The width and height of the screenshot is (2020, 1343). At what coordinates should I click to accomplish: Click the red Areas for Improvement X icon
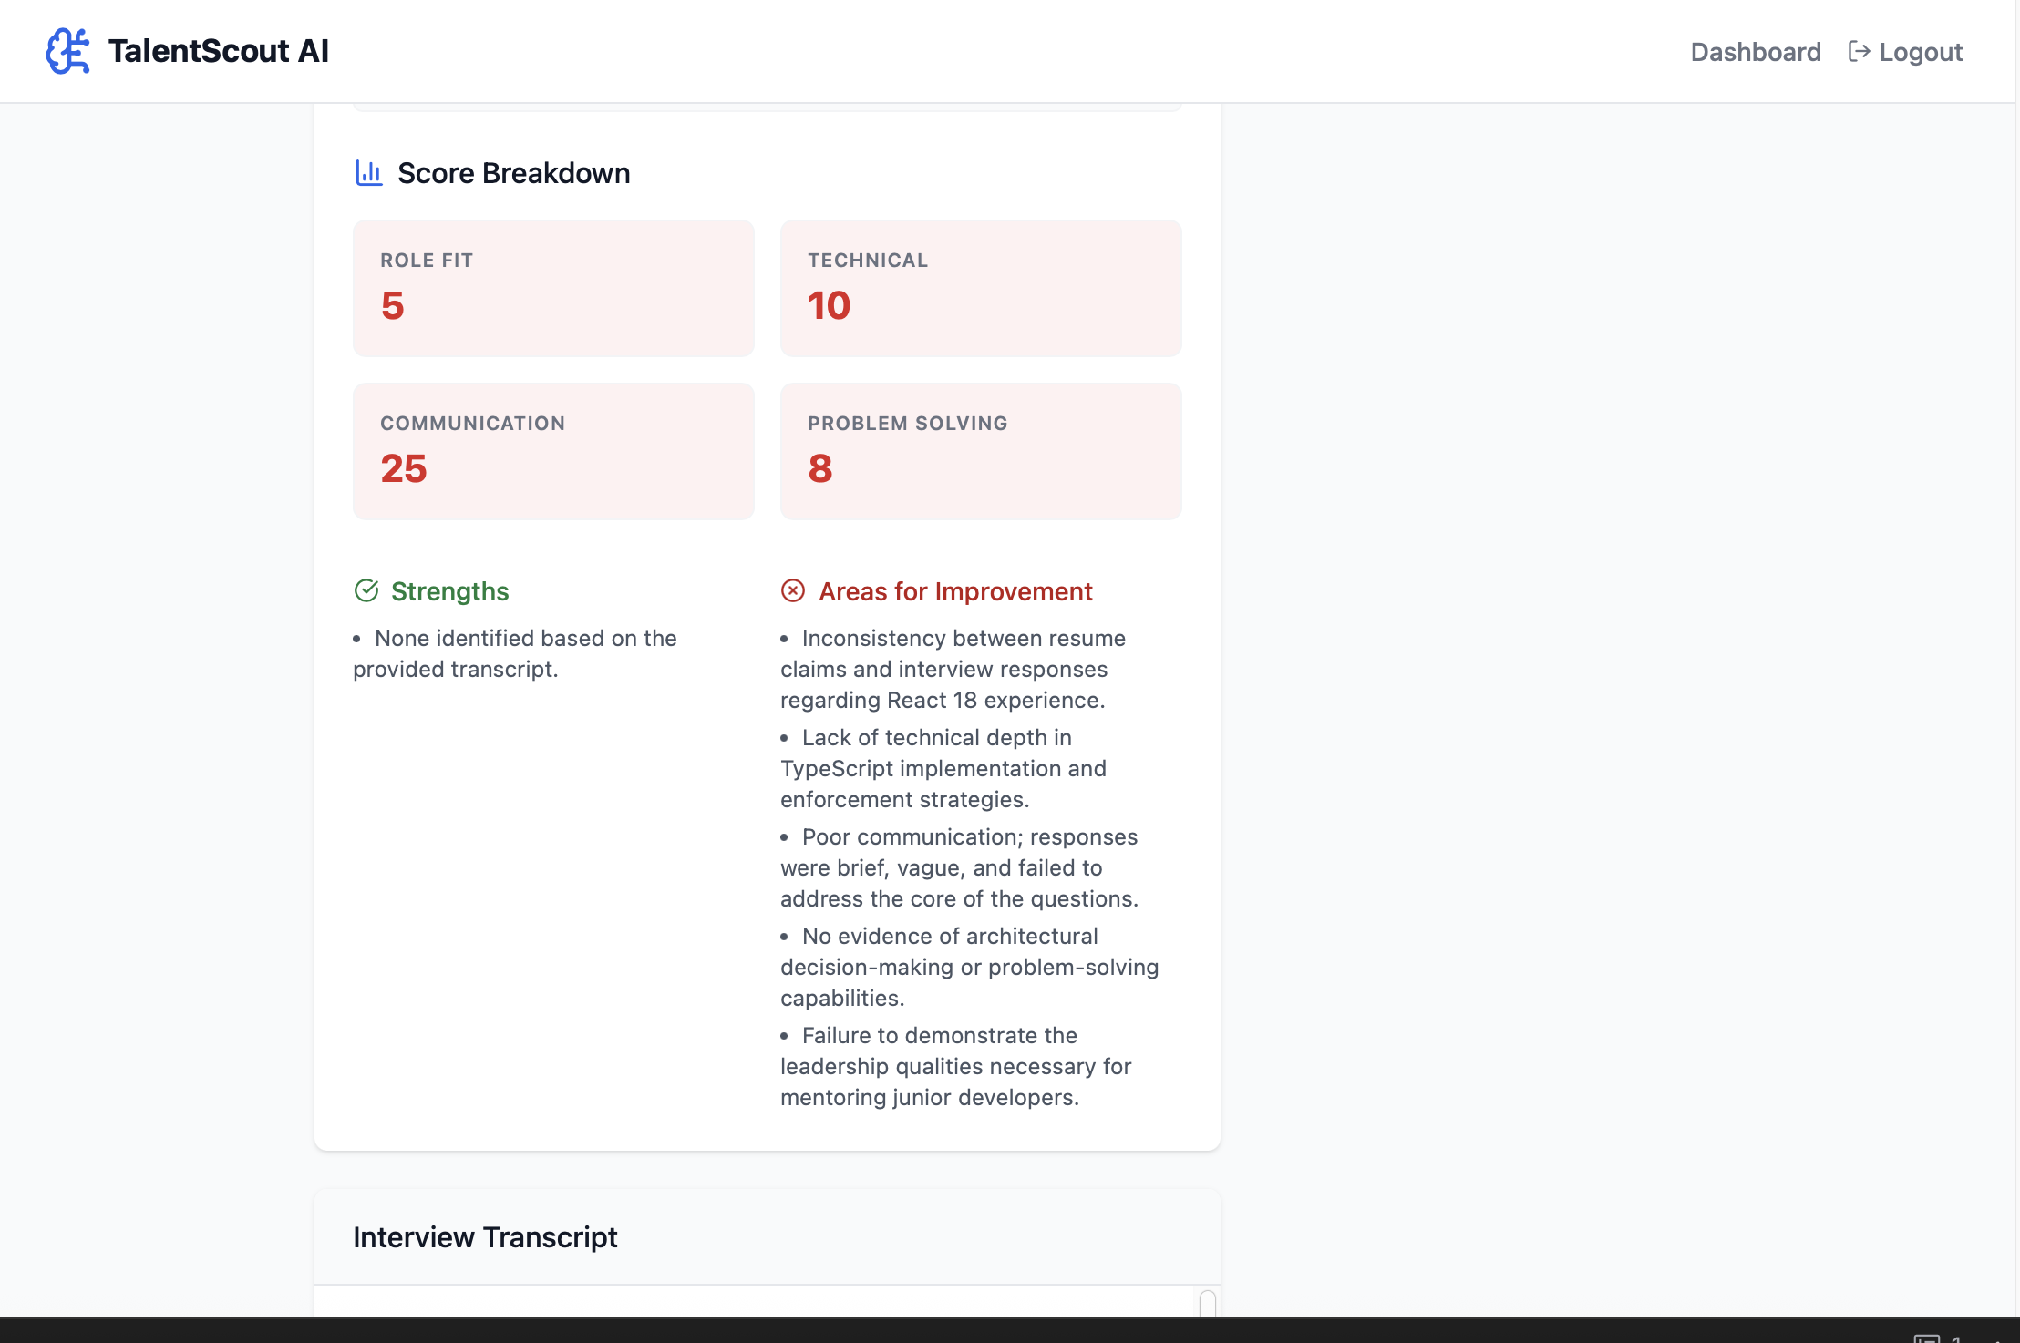793,591
